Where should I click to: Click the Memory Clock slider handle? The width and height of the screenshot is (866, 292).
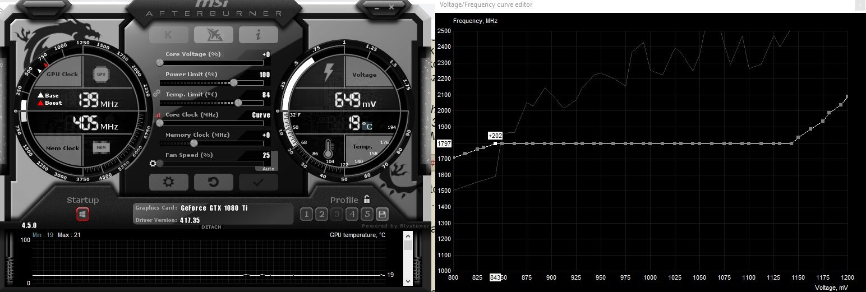pyautogui.click(x=194, y=143)
